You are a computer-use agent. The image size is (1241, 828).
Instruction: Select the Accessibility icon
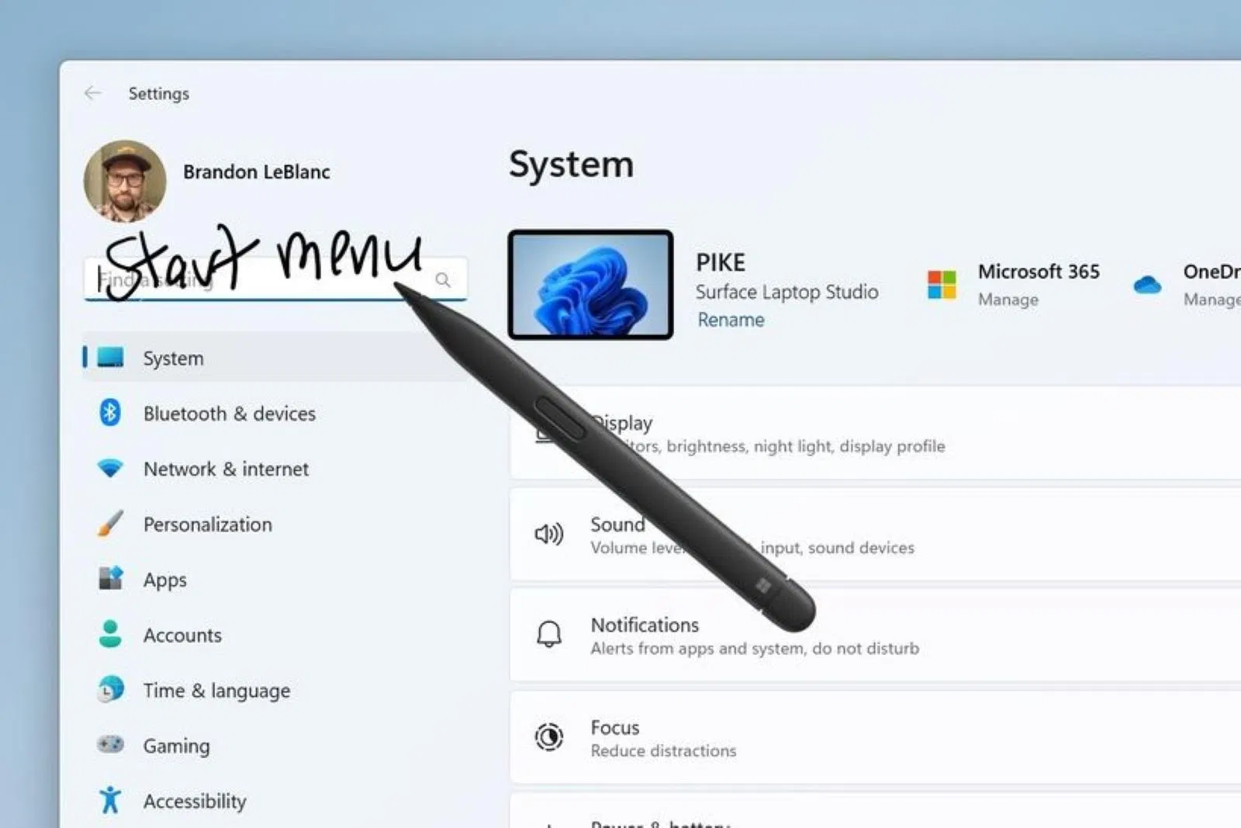pyautogui.click(x=112, y=800)
